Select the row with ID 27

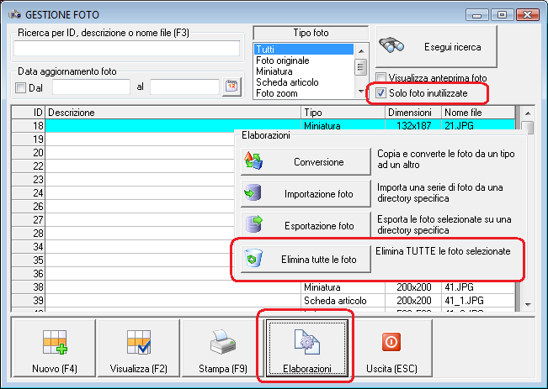123,220
